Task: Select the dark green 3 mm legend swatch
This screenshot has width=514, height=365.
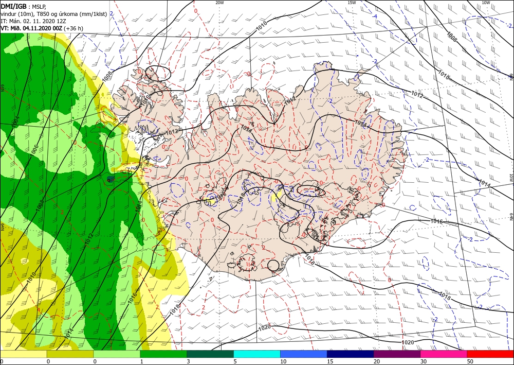Action: coord(210,354)
